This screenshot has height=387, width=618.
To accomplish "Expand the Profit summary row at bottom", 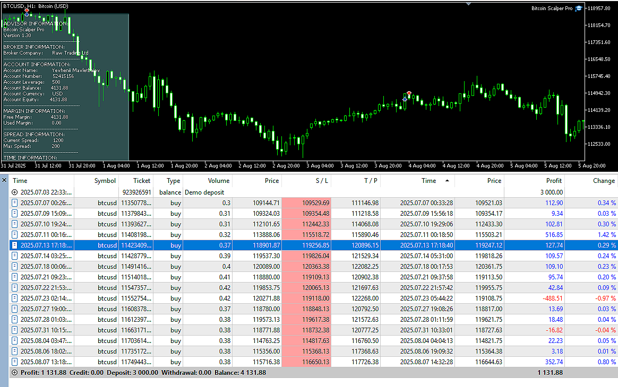I will pos(14,373).
